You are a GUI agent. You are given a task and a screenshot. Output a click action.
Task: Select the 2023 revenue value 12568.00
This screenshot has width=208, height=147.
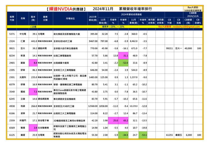(93, 106)
